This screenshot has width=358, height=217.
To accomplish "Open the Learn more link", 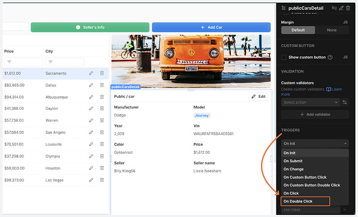I will 337,90.
